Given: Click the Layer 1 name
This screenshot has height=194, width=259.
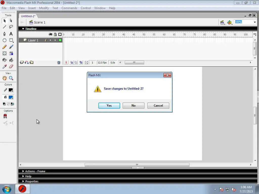Looking at the screenshot, I should pyautogui.click(x=33, y=40).
